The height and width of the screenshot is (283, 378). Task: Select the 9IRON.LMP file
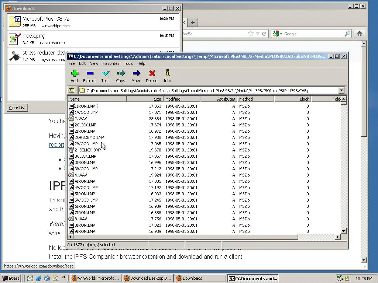pyautogui.click(x=85, y=231)
